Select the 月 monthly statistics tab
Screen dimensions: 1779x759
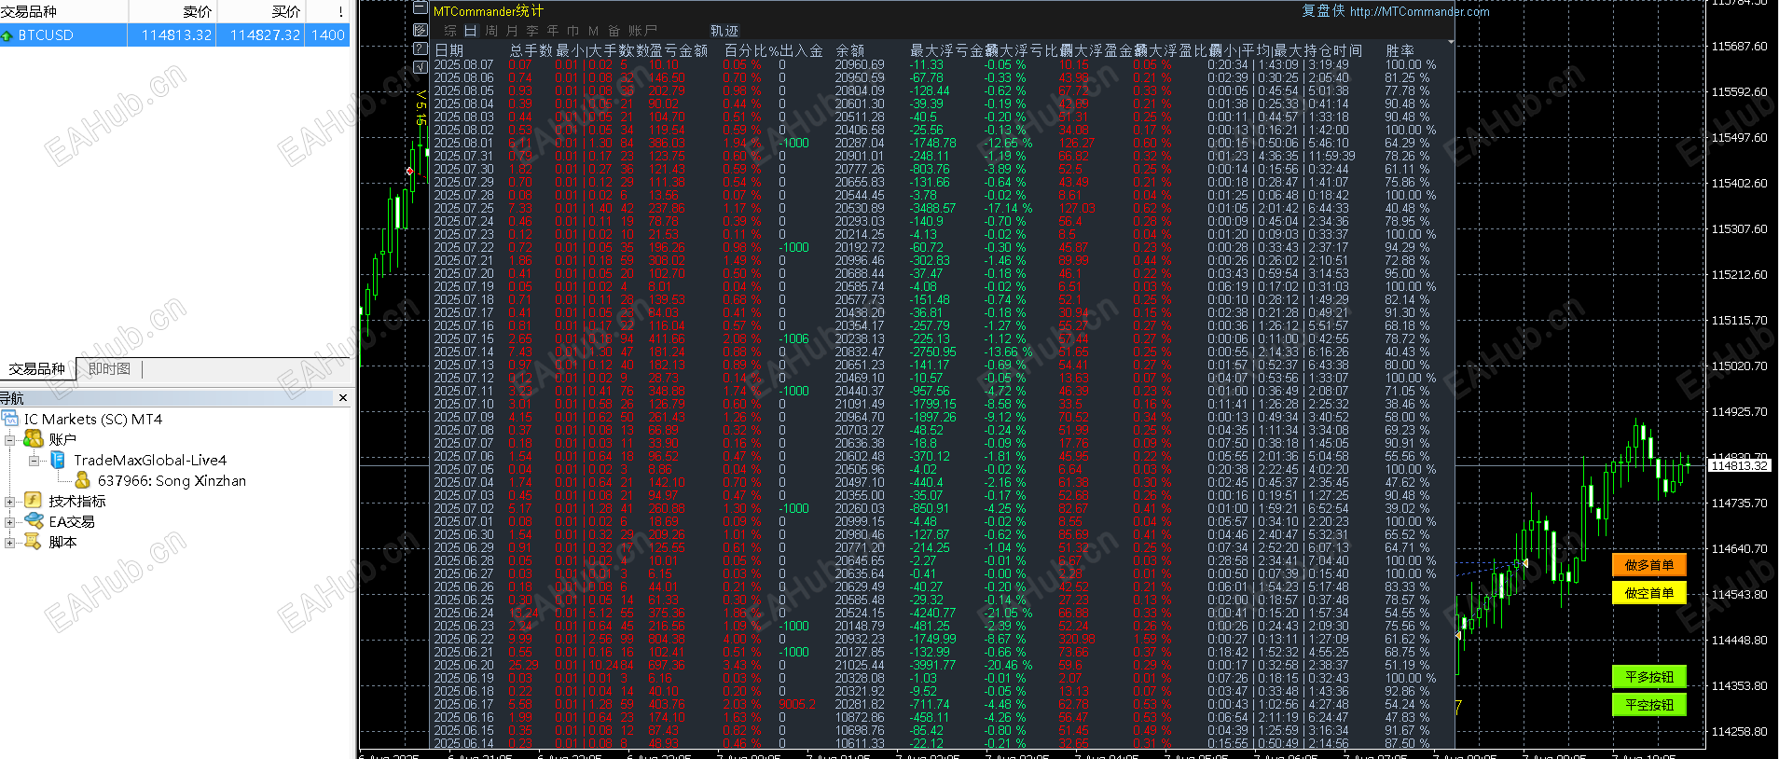pos(512,31)
